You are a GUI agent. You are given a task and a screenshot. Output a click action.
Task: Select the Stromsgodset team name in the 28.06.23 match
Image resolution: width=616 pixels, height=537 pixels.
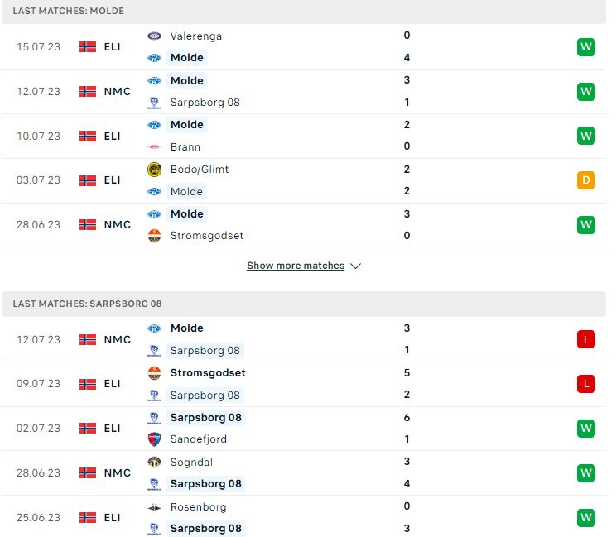207,236
